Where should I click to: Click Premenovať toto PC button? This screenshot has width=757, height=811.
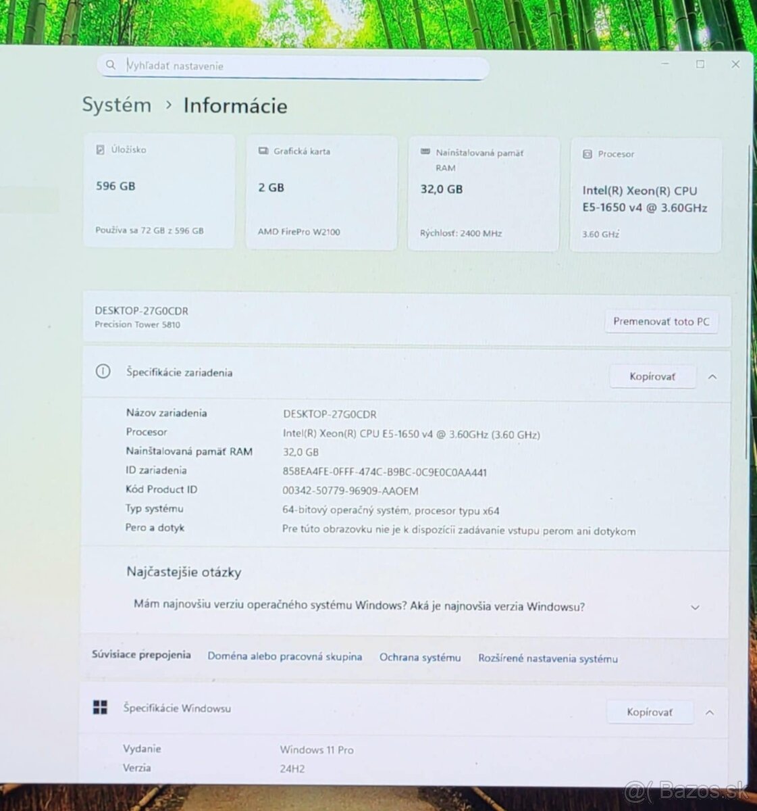(661, 322)
